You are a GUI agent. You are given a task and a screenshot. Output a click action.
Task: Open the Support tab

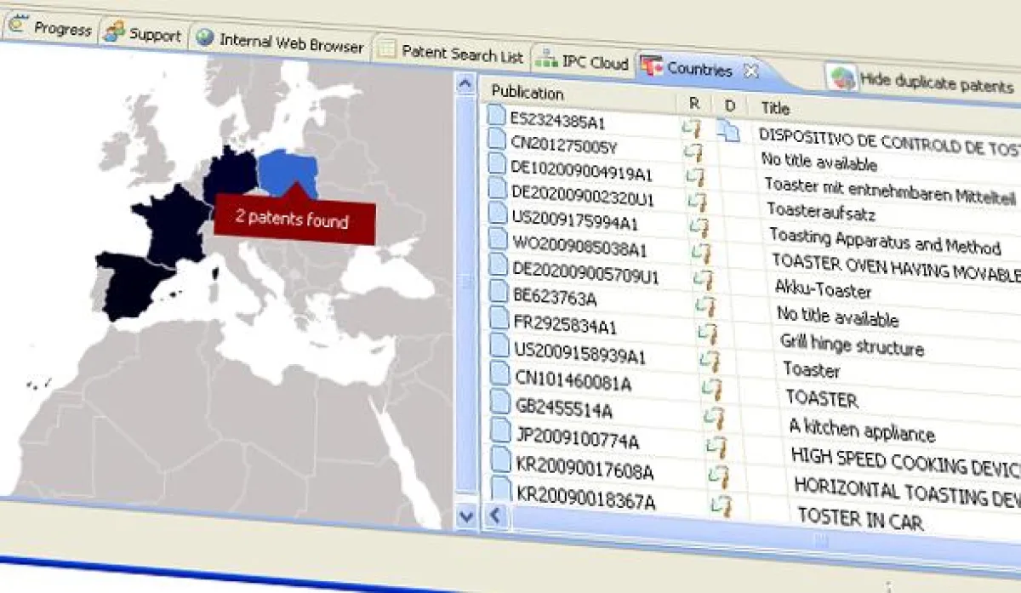click(144, 34)
